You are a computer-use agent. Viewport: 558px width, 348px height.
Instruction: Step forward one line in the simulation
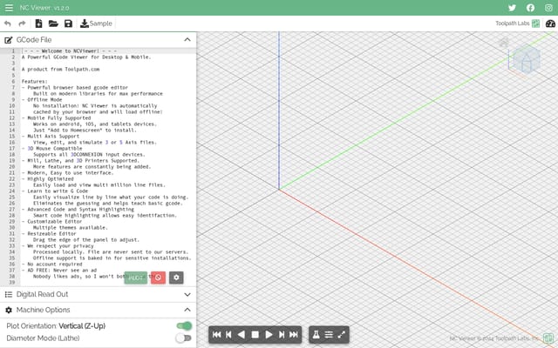[282, 334]
